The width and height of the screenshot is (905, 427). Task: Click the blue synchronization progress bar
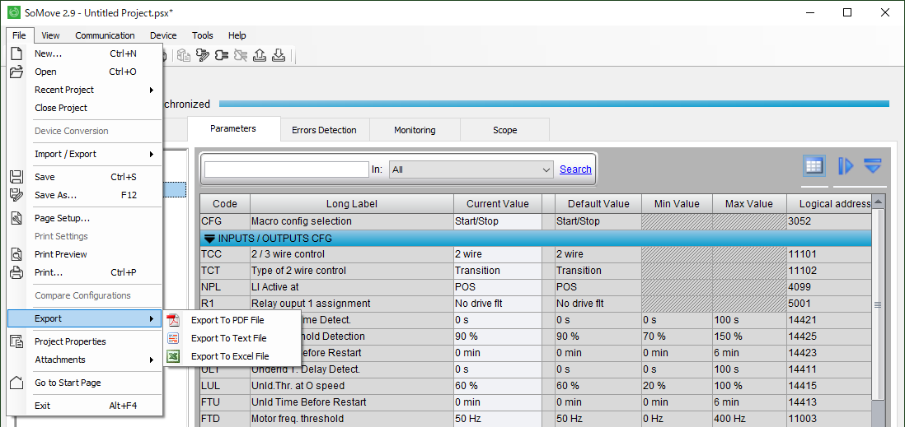pyautogui.click(x=554, y=104)
